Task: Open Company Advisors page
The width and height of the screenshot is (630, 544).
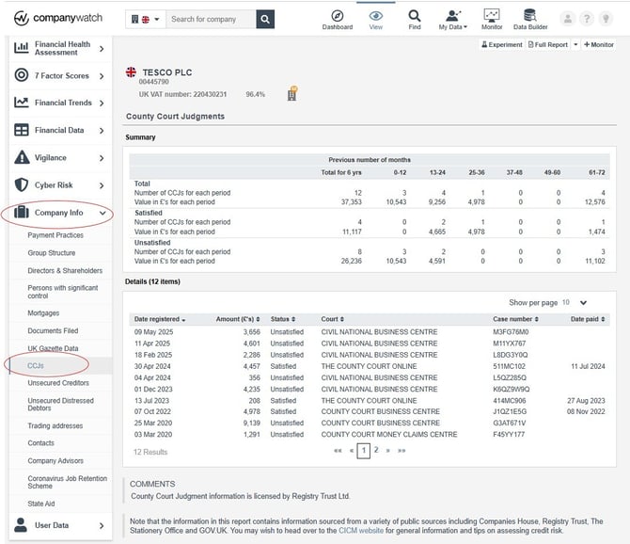Action: [x=55, y=461]
